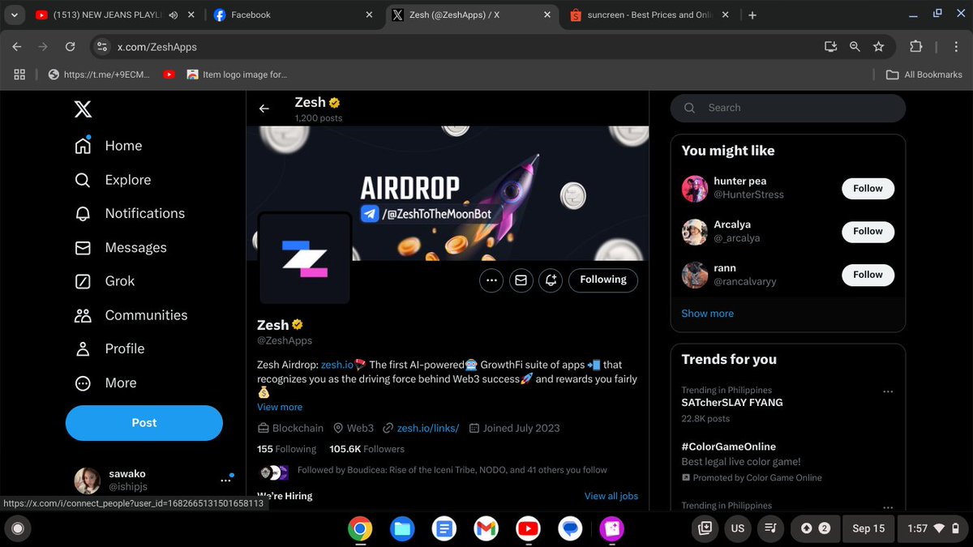Click Show more under You might like

coord(708,314)
